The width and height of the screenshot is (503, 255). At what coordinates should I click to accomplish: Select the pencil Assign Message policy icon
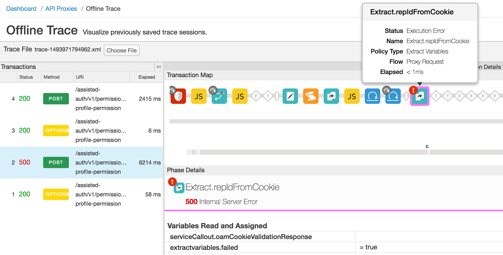290,96
